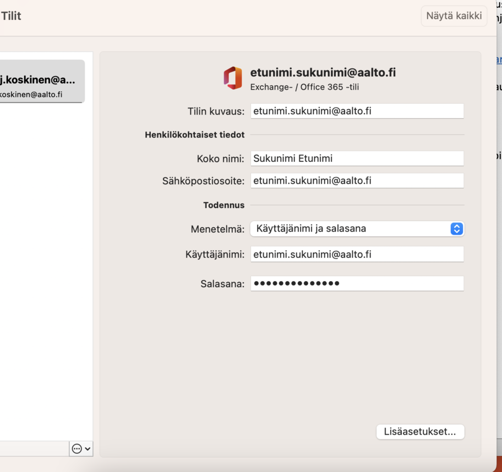
Task: Click the Office 365 logo icon
Action: [233, 78]
